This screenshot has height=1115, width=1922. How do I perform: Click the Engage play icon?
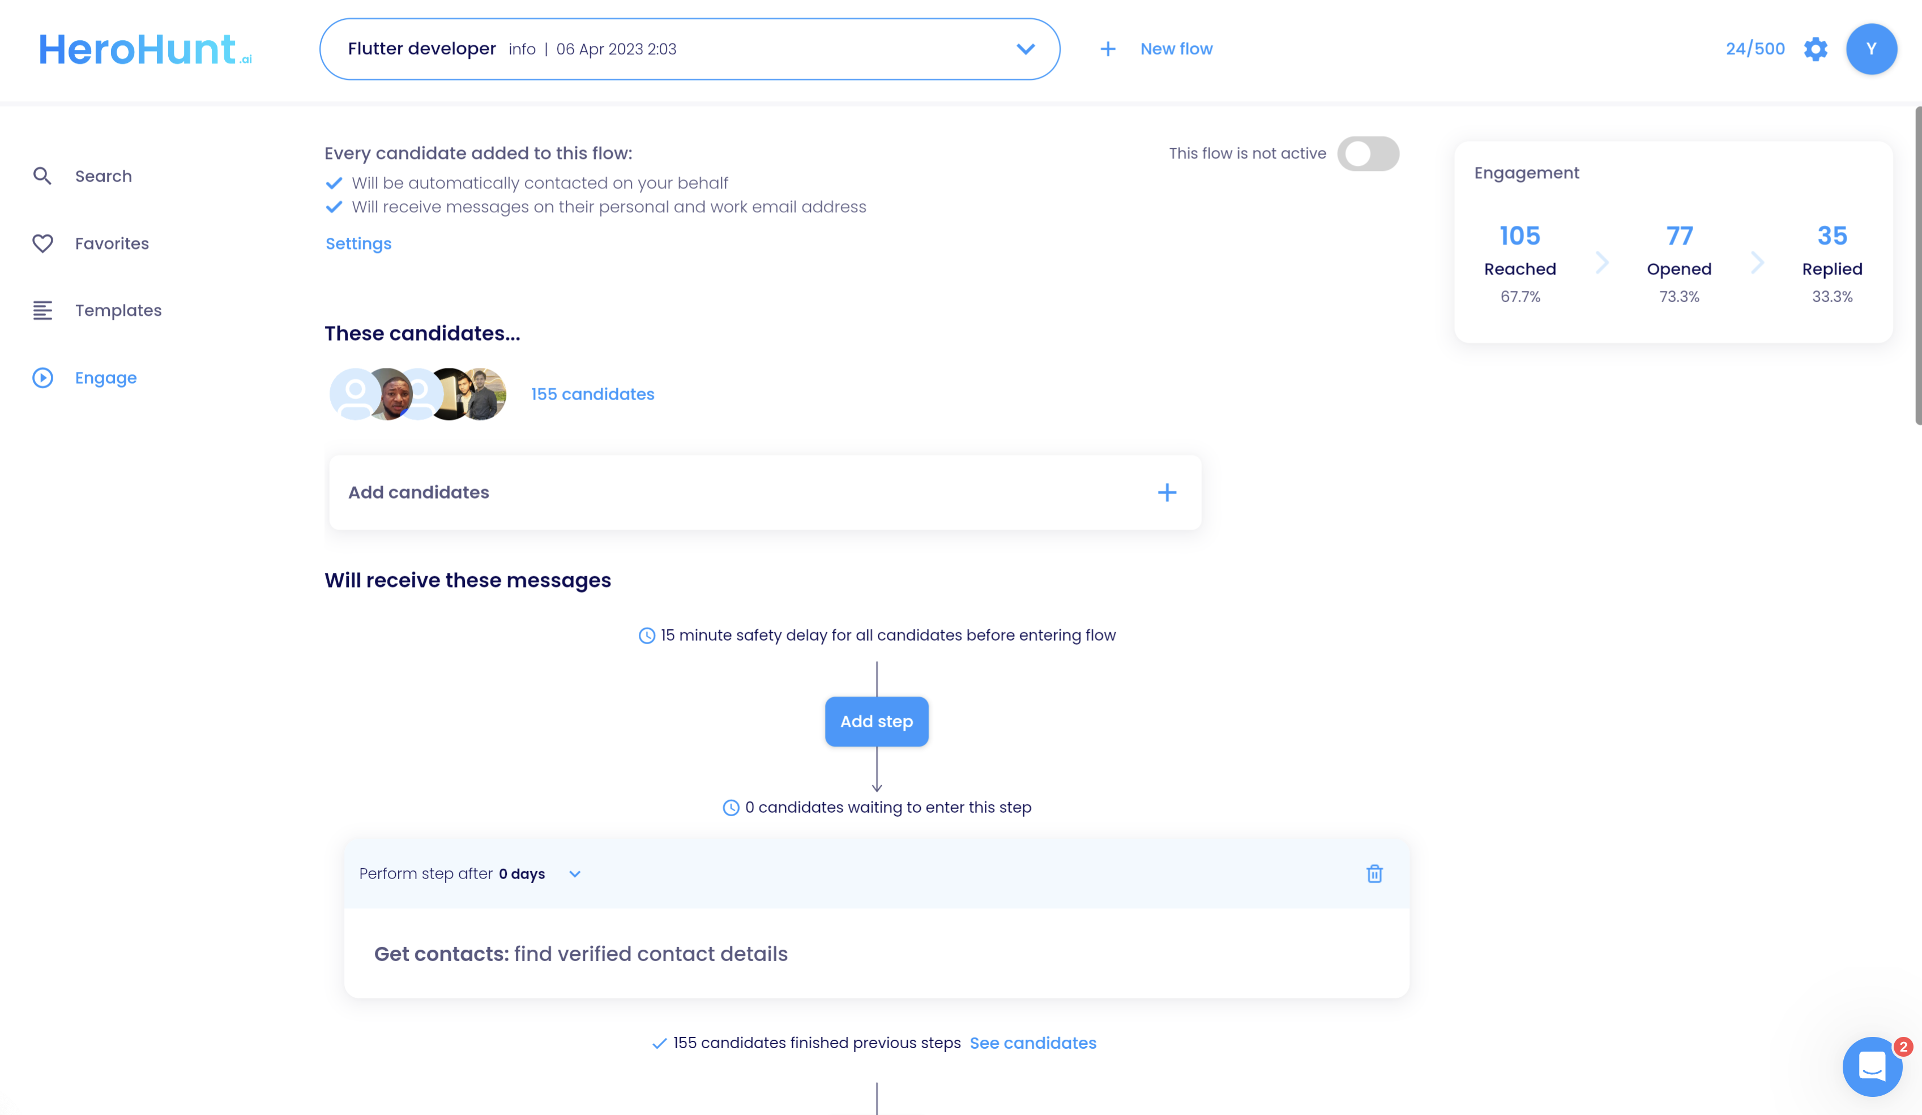(x=44, y=378)
